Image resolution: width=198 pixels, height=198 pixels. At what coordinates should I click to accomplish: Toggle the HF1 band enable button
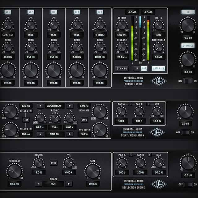click(77, 12)
